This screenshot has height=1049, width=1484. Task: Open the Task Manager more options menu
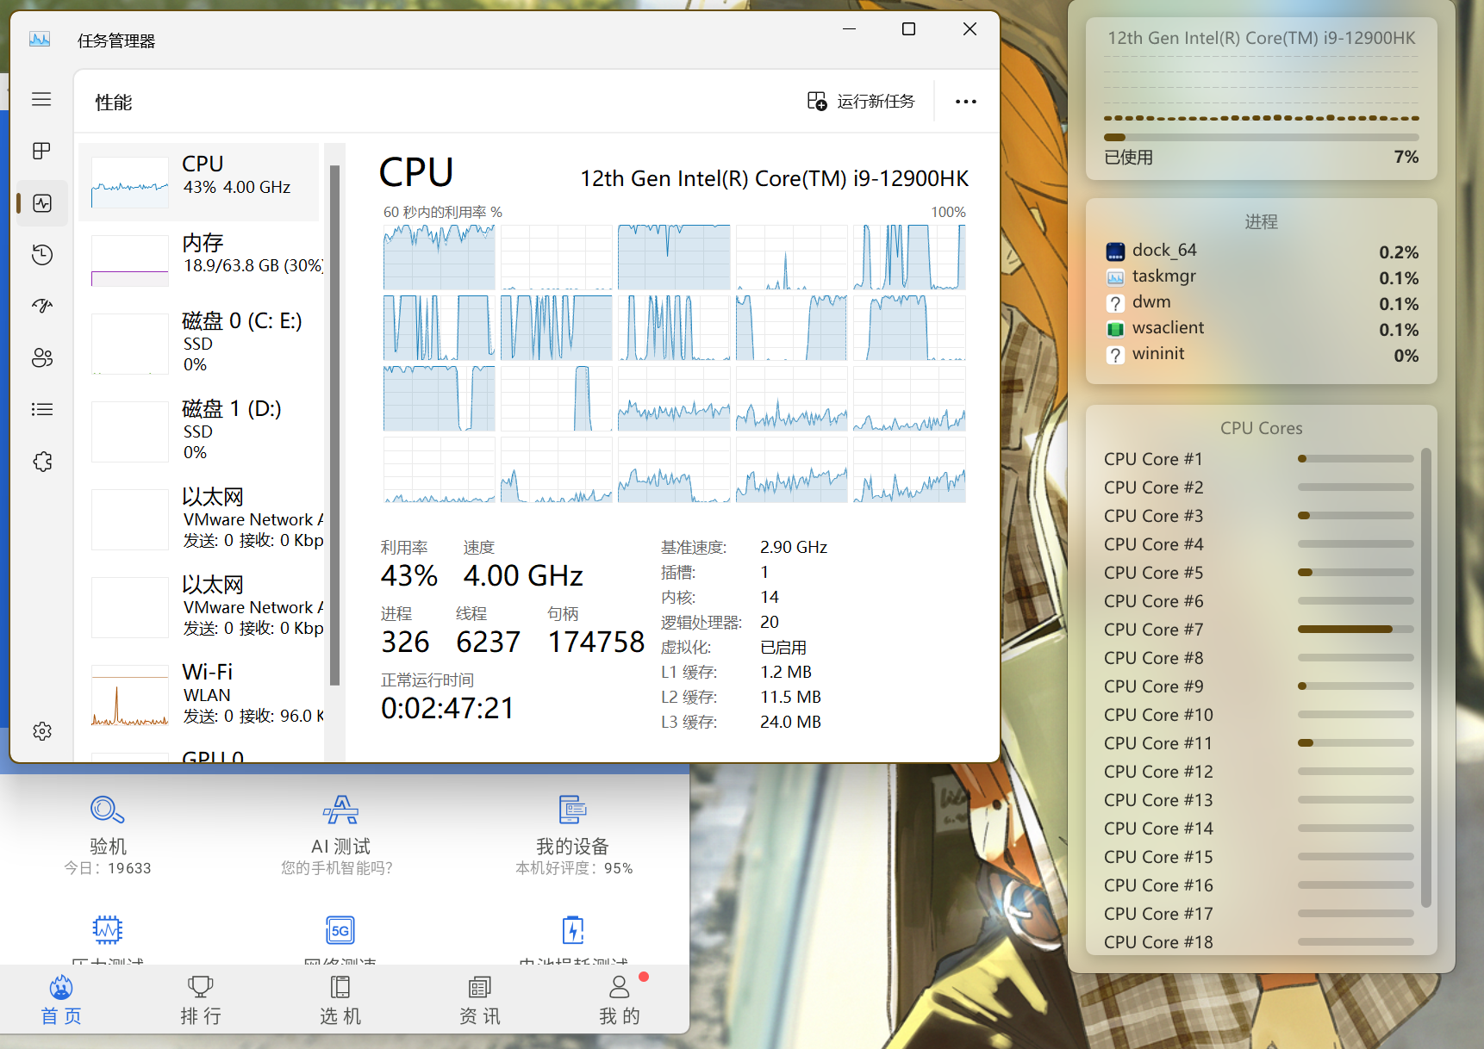point(965,101)
